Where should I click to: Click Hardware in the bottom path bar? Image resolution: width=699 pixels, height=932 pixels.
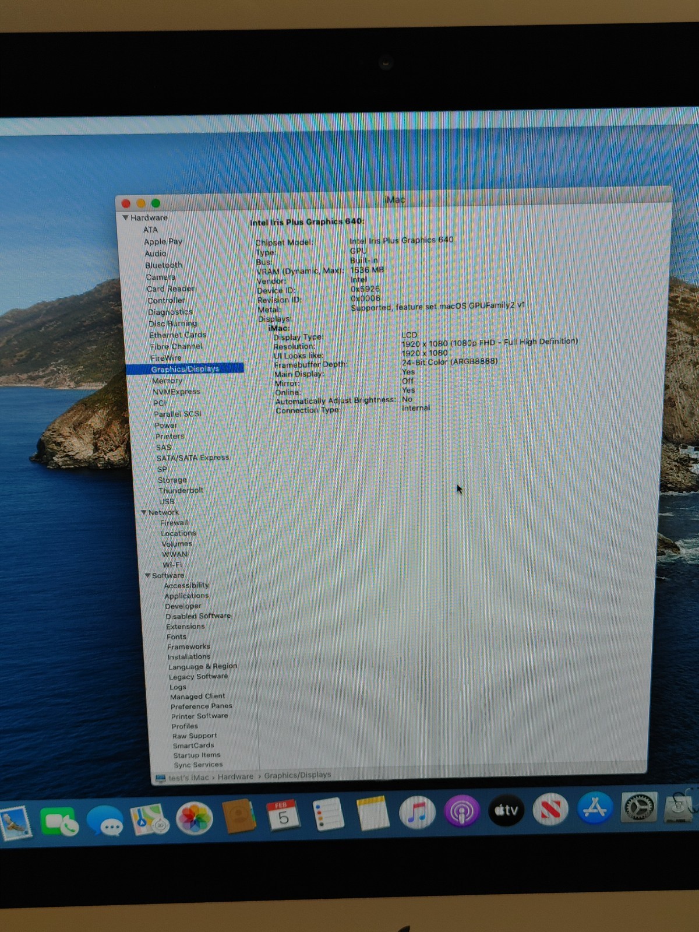235,776
